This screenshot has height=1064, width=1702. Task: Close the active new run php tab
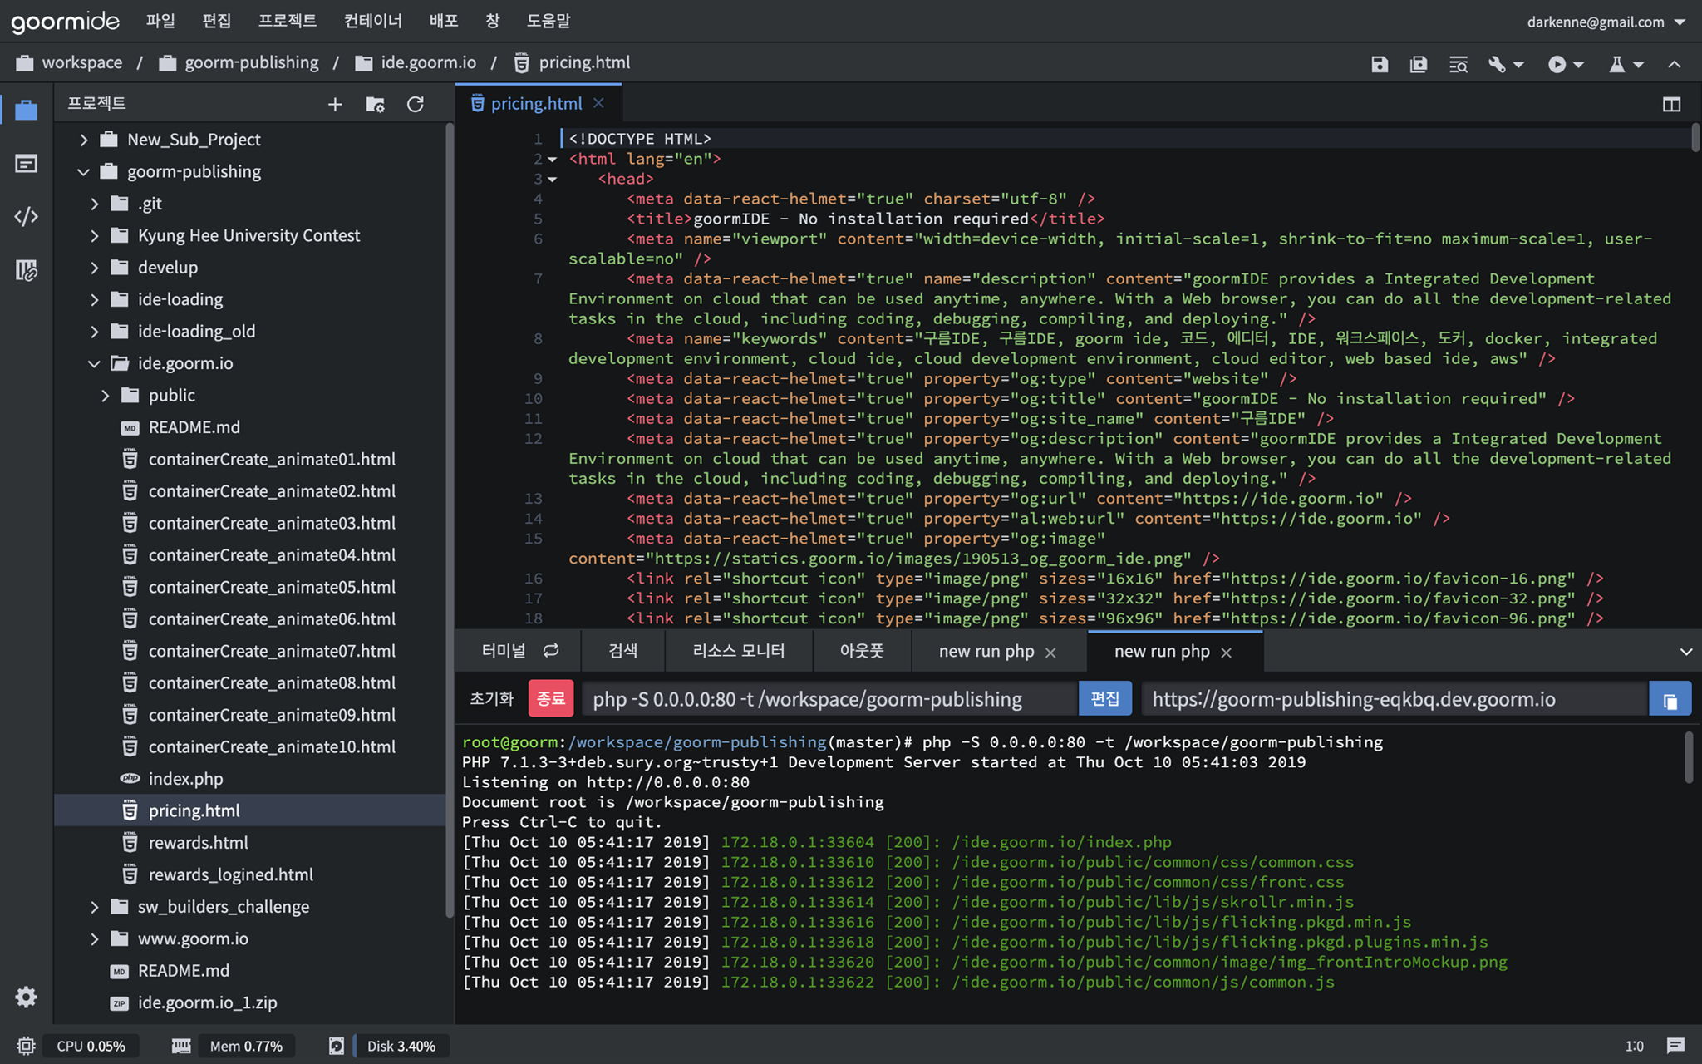pos(1226,653)
